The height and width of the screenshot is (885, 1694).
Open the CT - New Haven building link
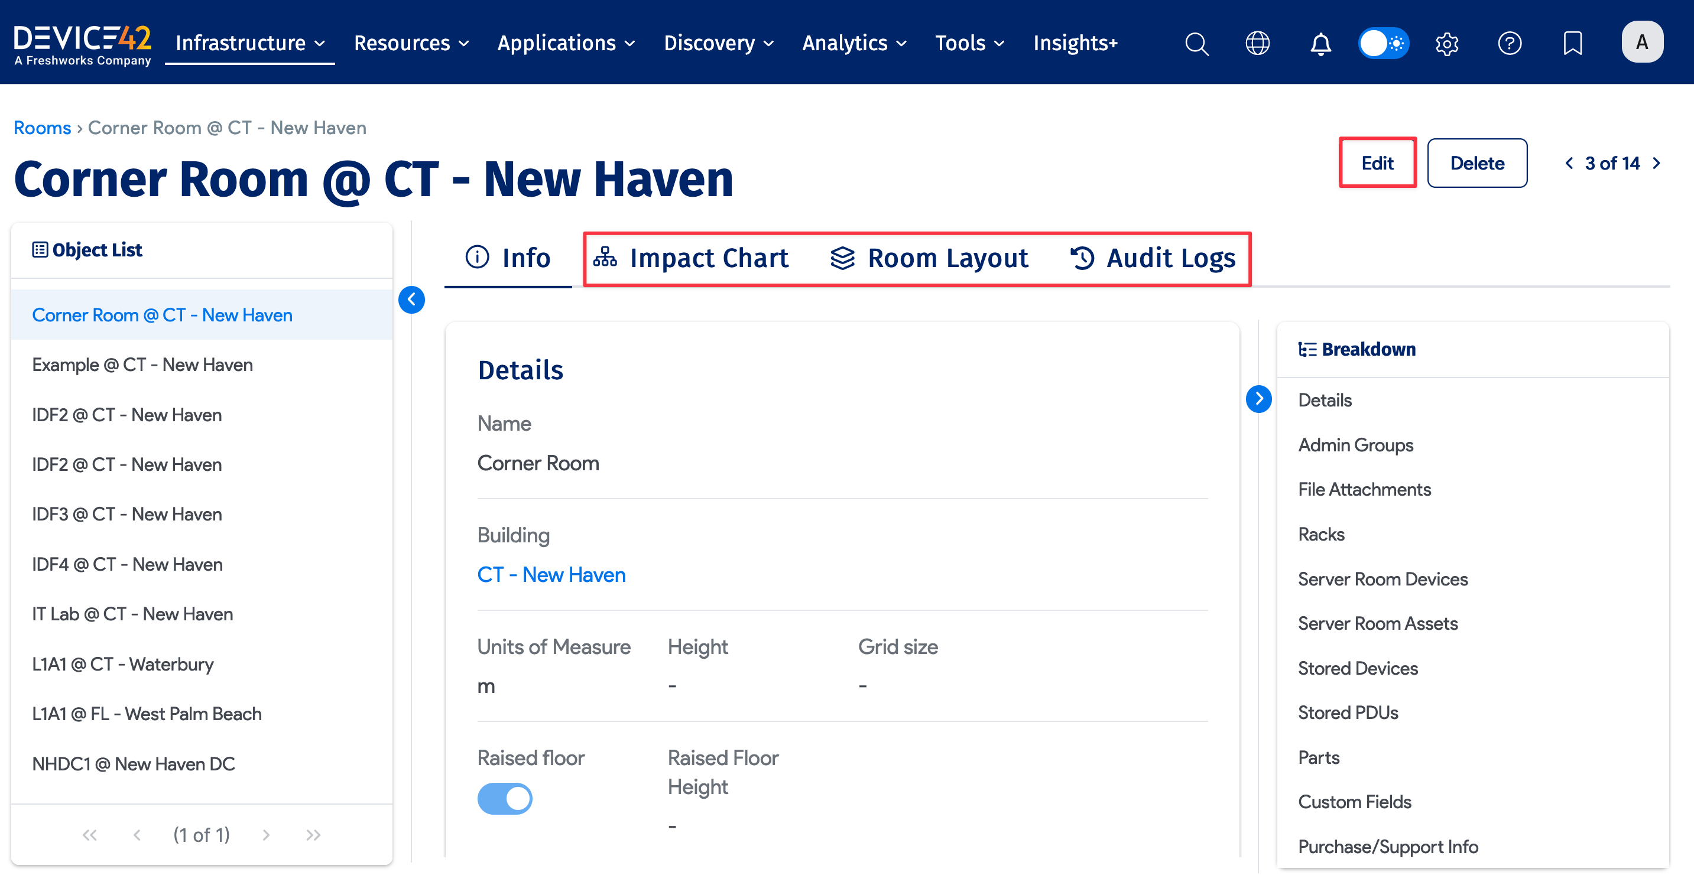551,575
